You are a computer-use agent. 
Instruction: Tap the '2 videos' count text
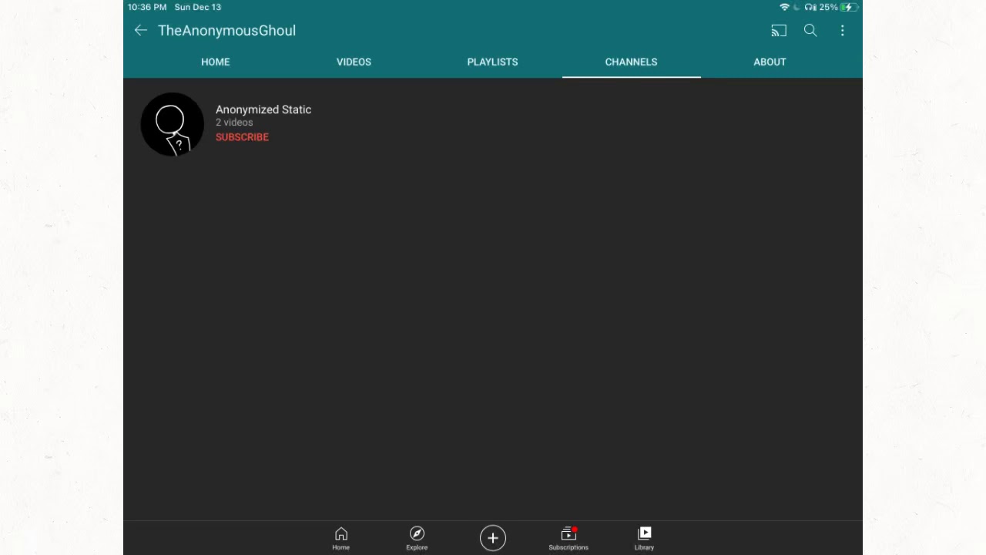point(234,123)
